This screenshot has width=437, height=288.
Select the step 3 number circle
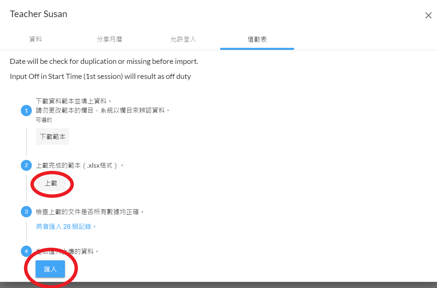coord(26,212)
